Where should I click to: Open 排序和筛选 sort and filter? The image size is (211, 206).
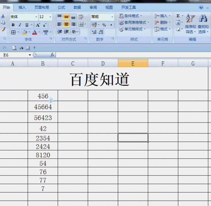pyautogui.click(x=190, y=24)
